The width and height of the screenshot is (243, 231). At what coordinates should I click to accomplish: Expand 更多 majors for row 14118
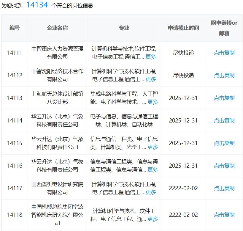153,219
